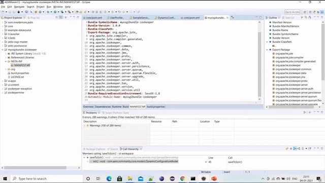Collapse the myosgibundle-zookeeper project
Viewport: 325px width, 183px height.
tap(3, 50)
